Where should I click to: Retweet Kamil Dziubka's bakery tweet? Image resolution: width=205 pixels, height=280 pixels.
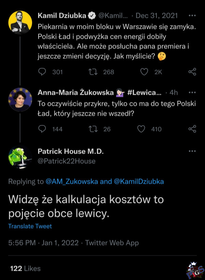click(x=92, y=72)
